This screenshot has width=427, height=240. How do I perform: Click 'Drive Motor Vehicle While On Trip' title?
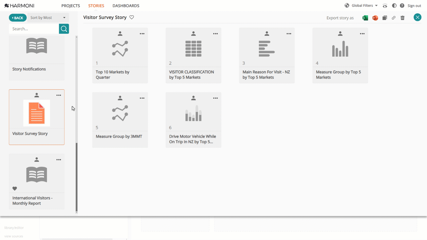pyautogui.click(x=192, y=139)
